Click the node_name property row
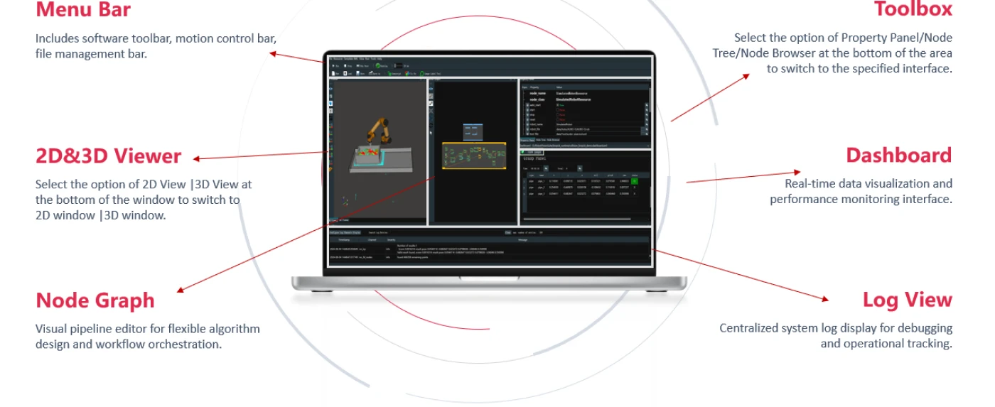 click(585, 93)
